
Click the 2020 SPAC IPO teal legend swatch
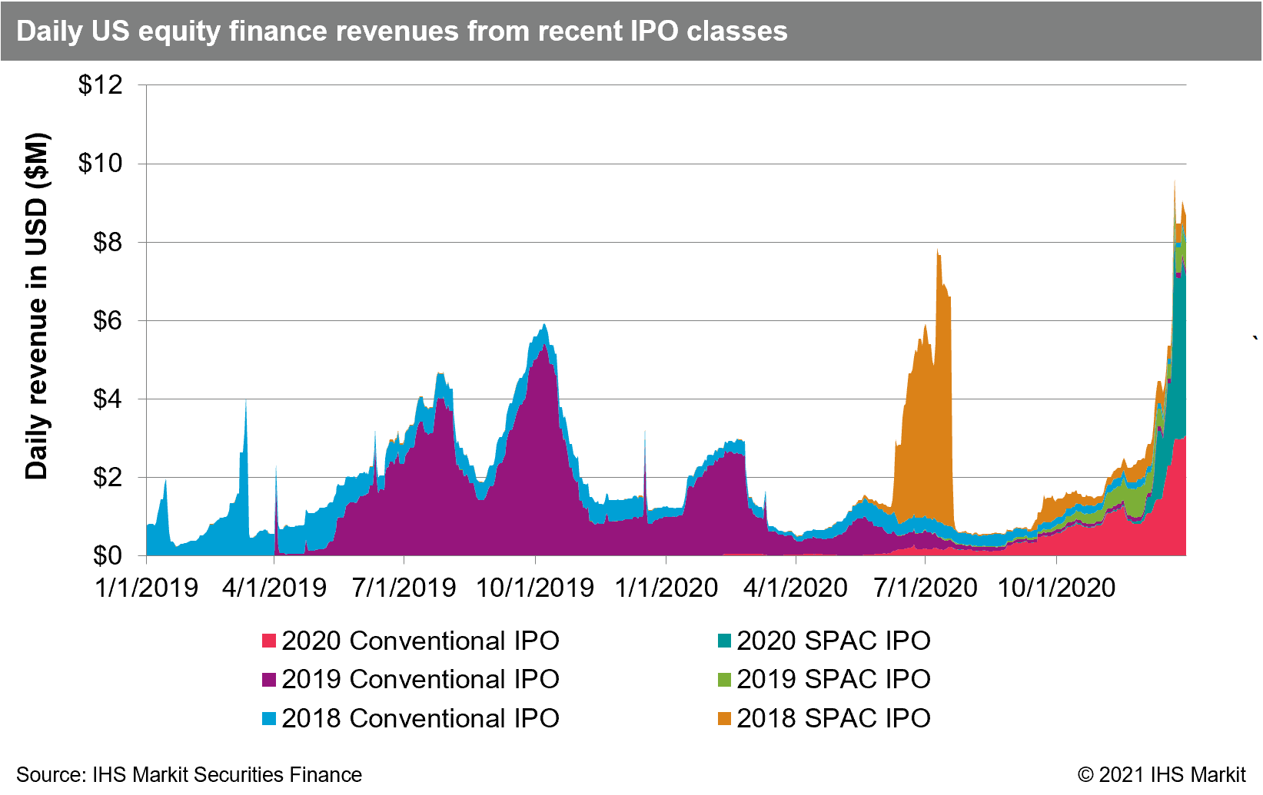[724, 641]
